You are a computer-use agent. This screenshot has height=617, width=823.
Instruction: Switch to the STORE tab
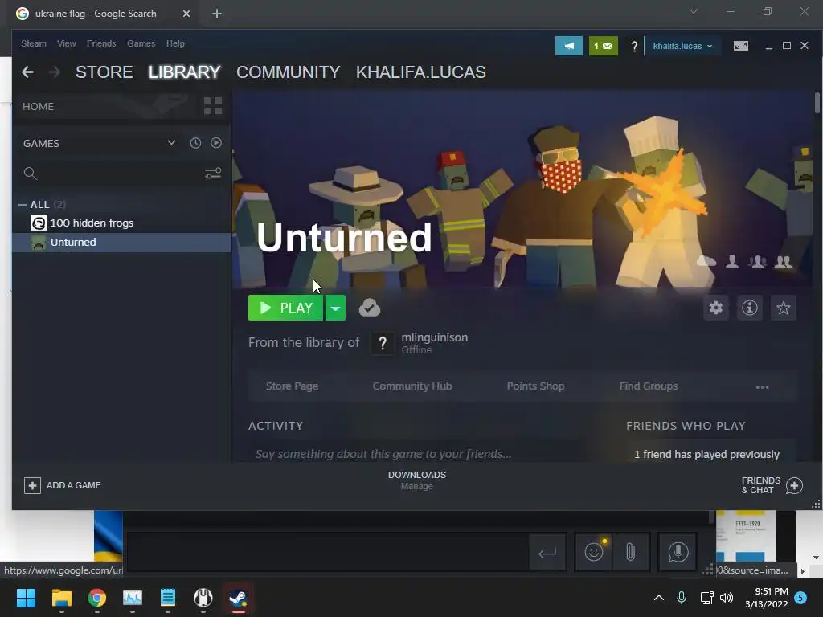[x=104, y=72]
